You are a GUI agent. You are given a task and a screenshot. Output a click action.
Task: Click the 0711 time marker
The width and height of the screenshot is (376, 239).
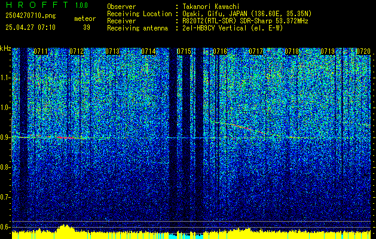point(41,51)
